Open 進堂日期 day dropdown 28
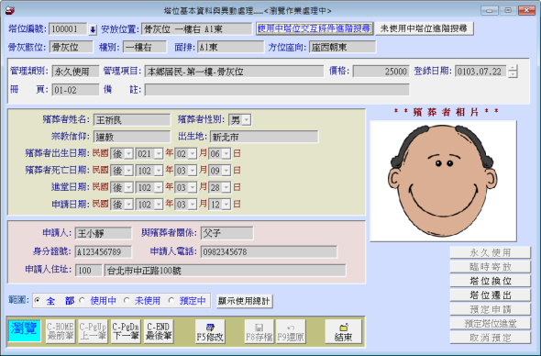The width and height of the screenshot is (541, 356). (226, 187)
